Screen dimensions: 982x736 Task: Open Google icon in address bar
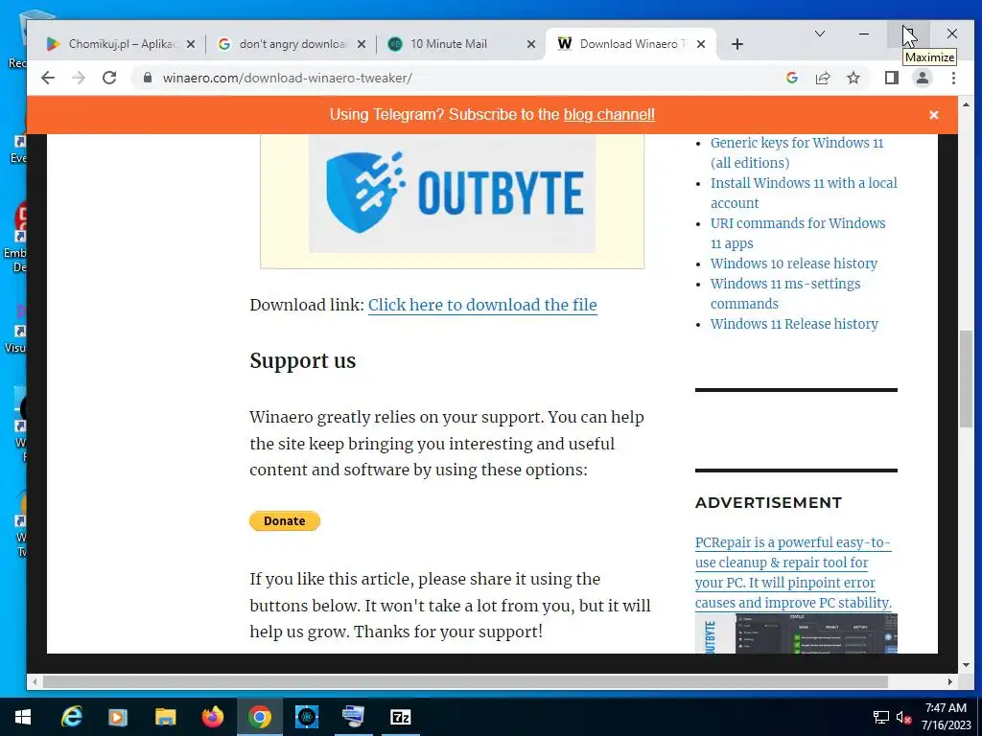[x=791, y=78]
